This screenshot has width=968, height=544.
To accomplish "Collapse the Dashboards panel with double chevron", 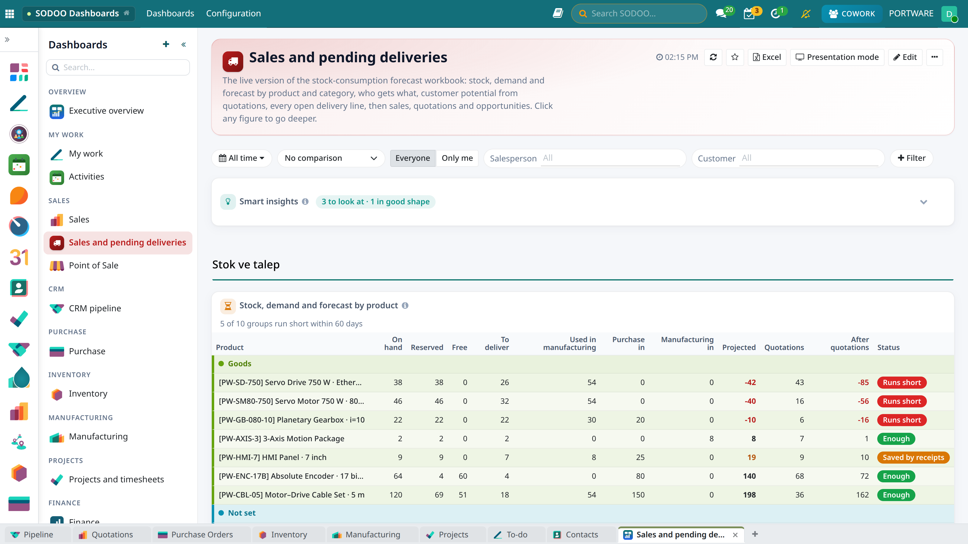I will [x=184, y=45].
